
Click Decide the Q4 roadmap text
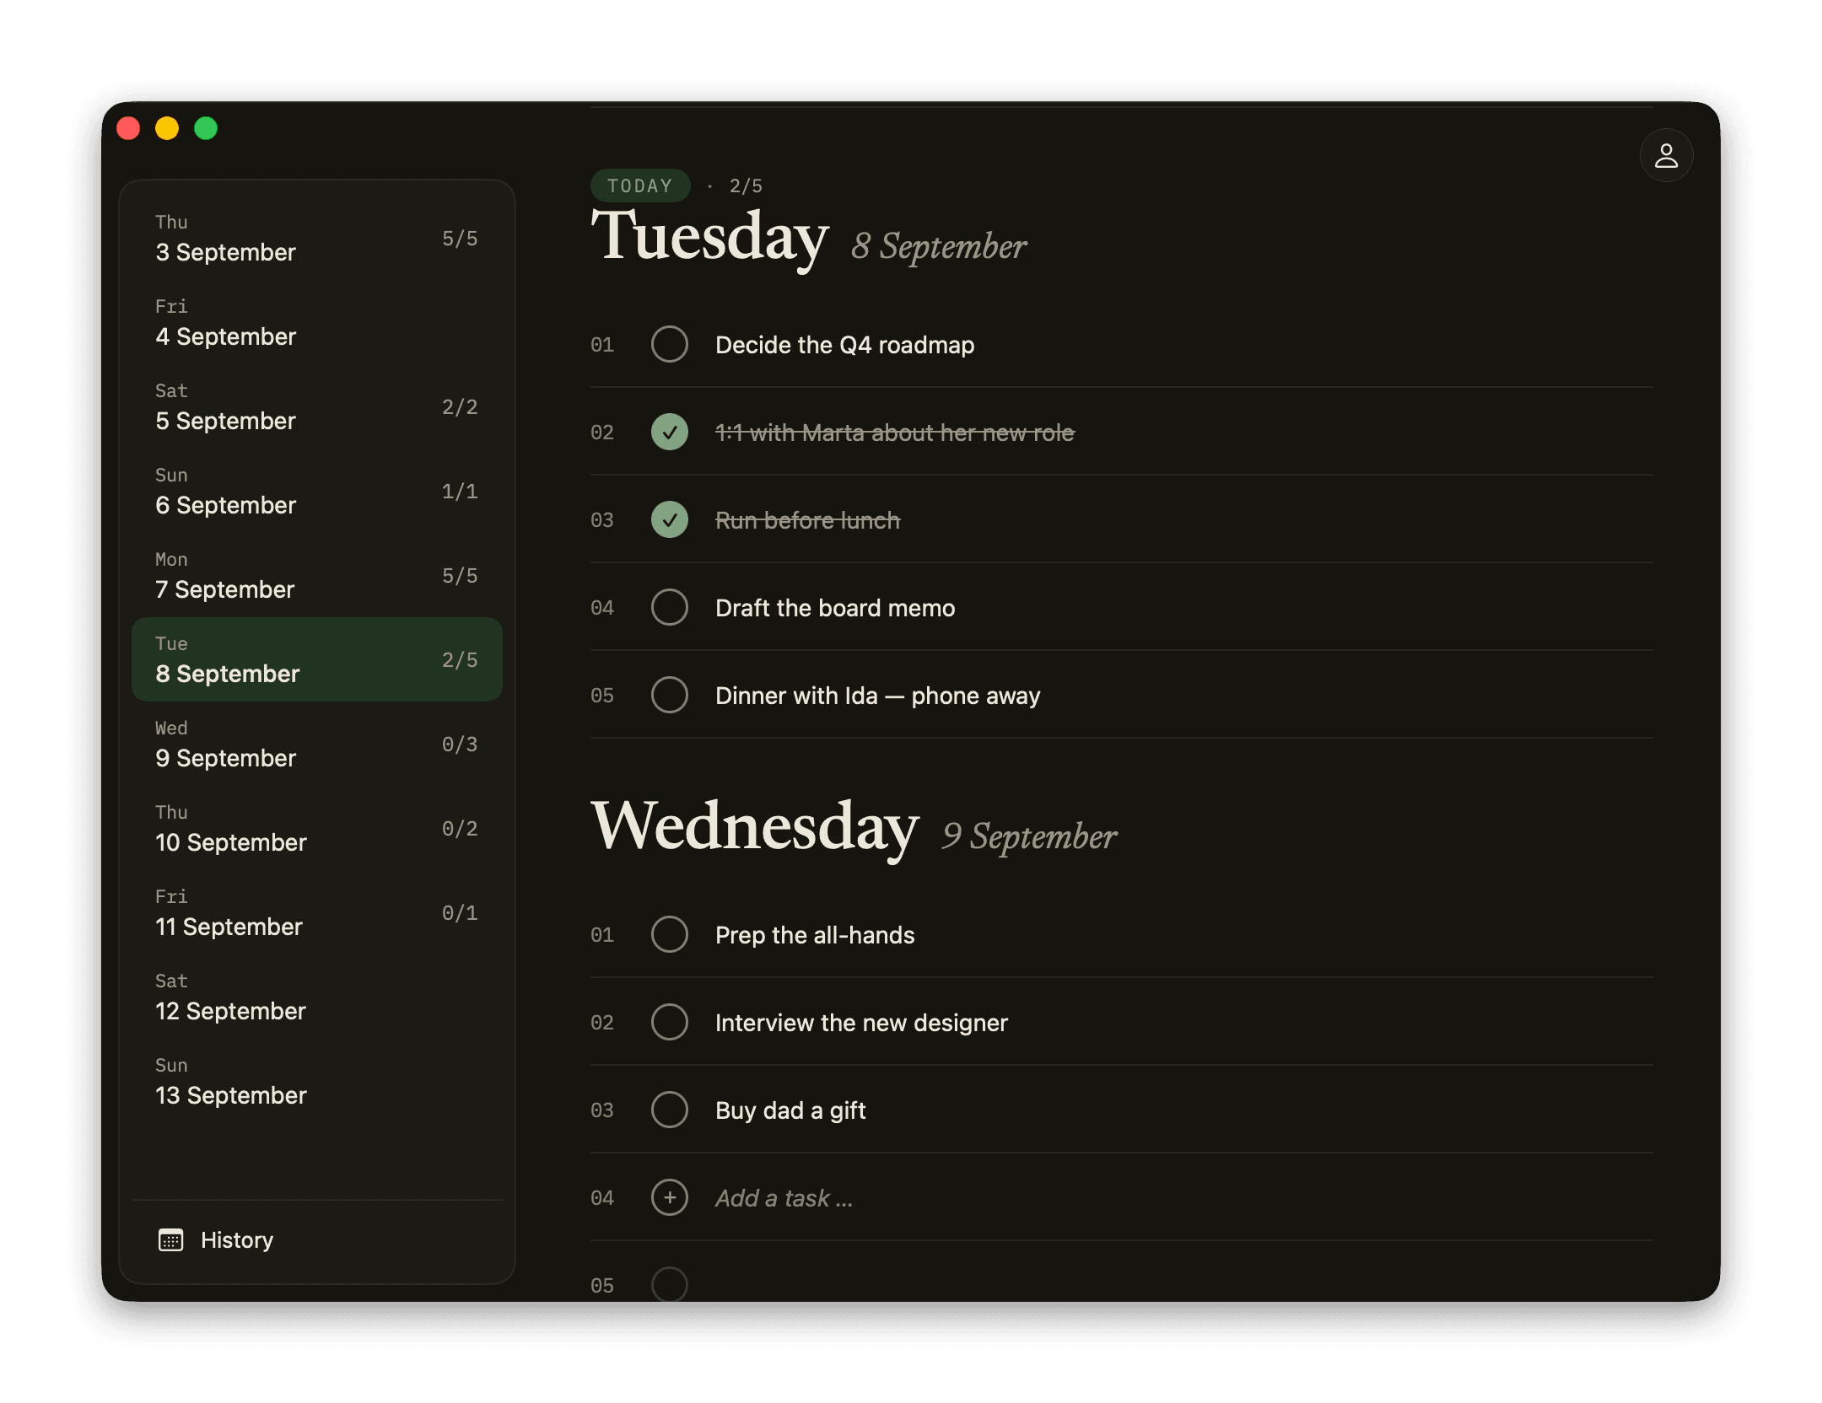[x=844, y=345]
